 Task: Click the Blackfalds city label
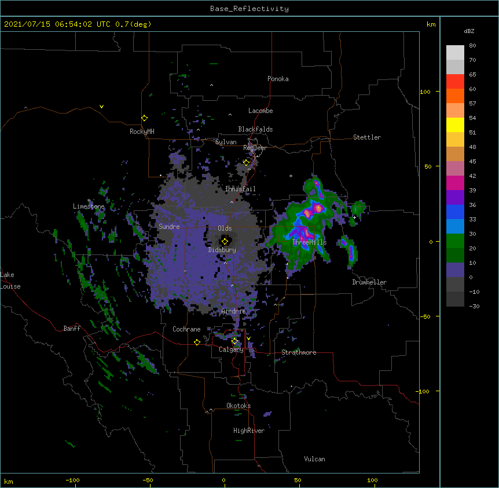pos(255,129)
